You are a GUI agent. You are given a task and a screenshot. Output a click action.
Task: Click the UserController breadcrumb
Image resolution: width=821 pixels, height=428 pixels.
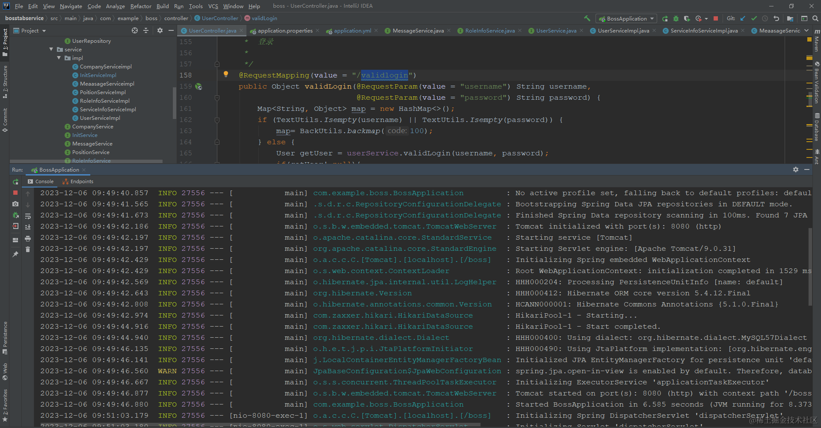(216, 18)
